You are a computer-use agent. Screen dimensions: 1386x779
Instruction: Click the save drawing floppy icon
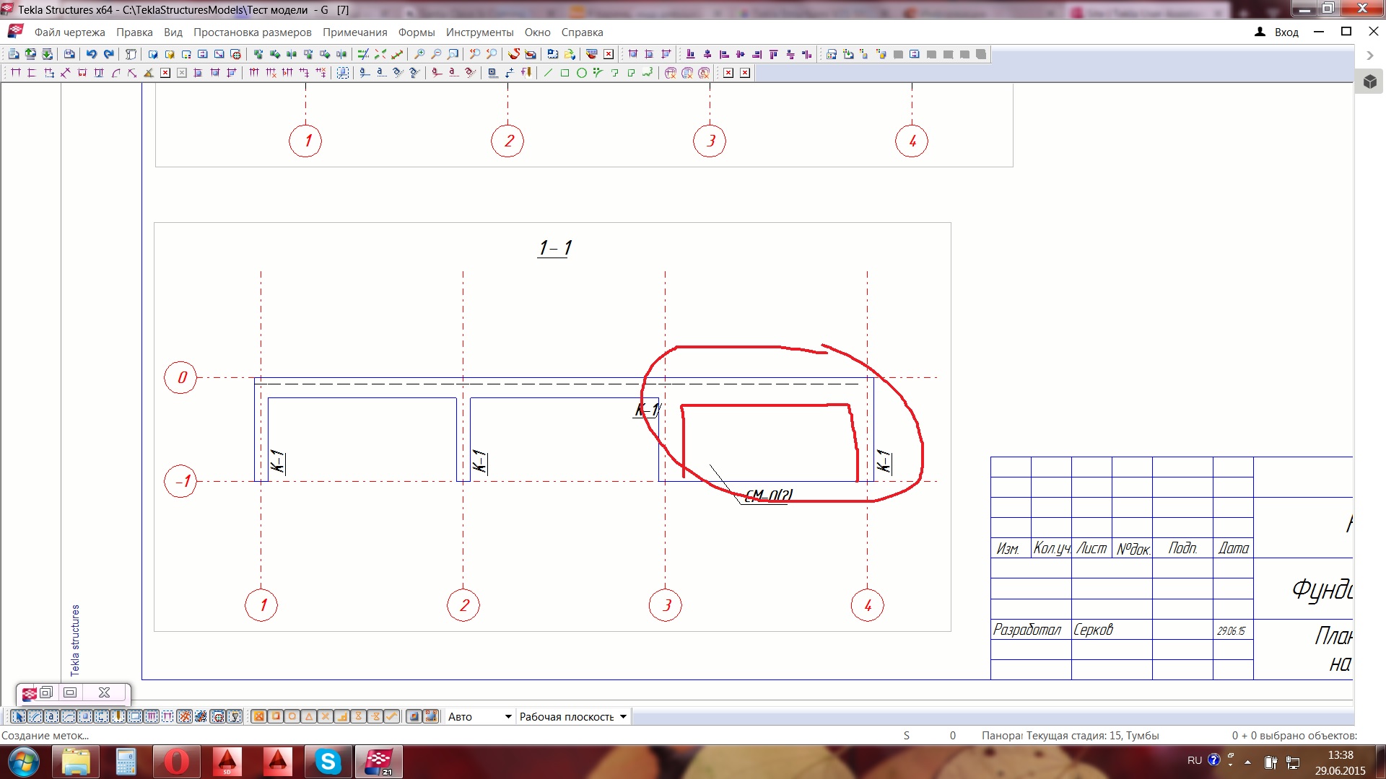pos(69,54)
